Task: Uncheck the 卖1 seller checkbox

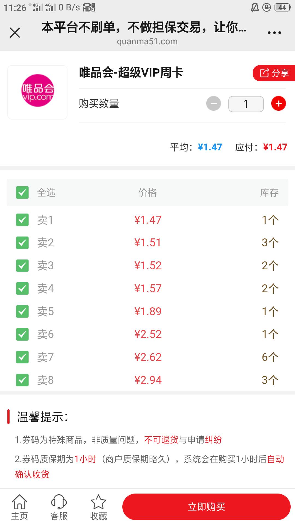Action: pos(22,220)
